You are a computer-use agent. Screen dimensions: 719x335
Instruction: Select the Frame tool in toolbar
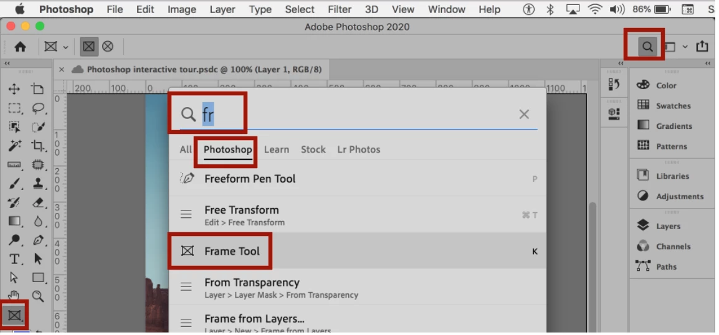click(14, 315)
